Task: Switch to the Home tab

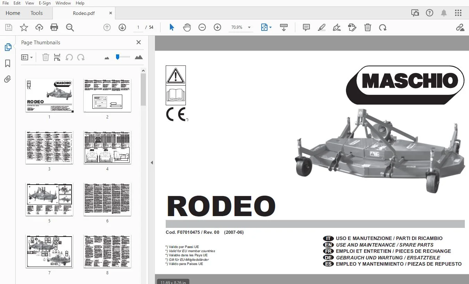Action: click(13, 13)
